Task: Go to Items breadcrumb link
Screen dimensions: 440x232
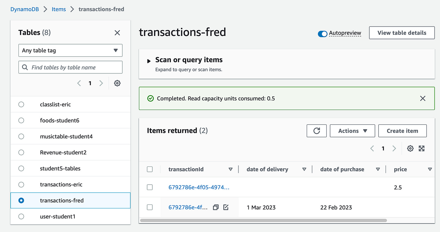Action: 59,9
